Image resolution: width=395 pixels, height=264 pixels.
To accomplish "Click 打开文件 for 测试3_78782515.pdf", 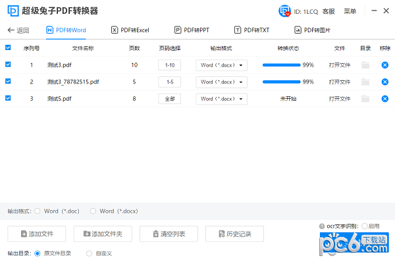I will (x=340, y=82).
